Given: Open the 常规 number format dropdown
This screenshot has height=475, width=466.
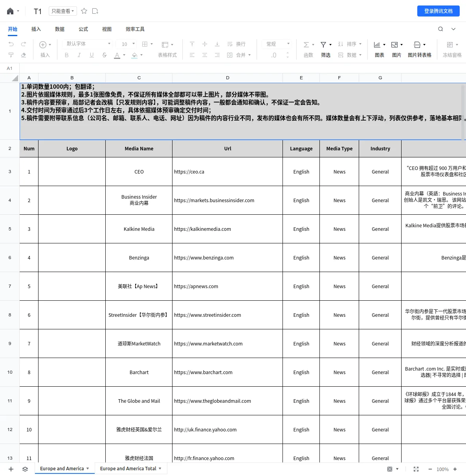Looking at the screenshot, I should pyautogui.click(x=277, y=44).
